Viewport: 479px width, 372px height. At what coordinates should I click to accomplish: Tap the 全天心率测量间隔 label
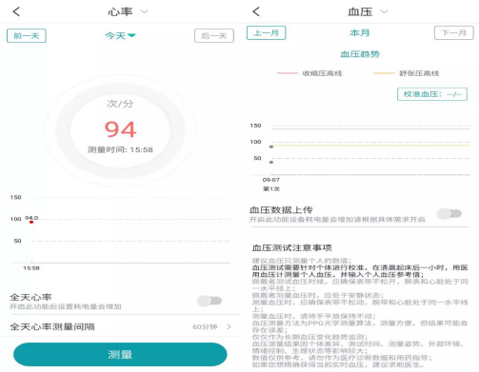[52, 326]
